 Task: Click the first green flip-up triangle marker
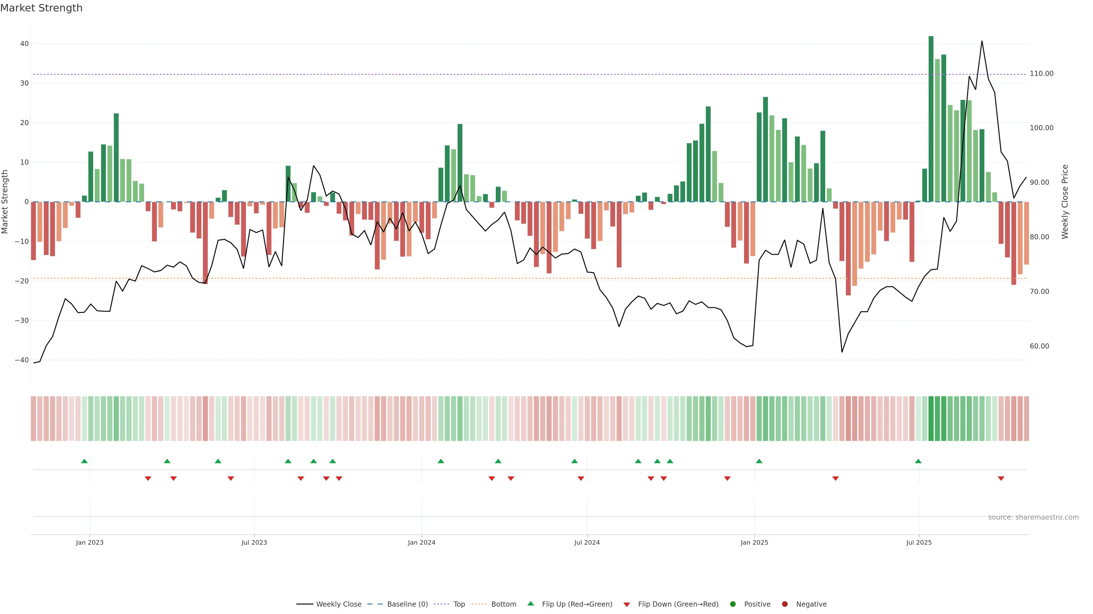click(x=85, y=461)
